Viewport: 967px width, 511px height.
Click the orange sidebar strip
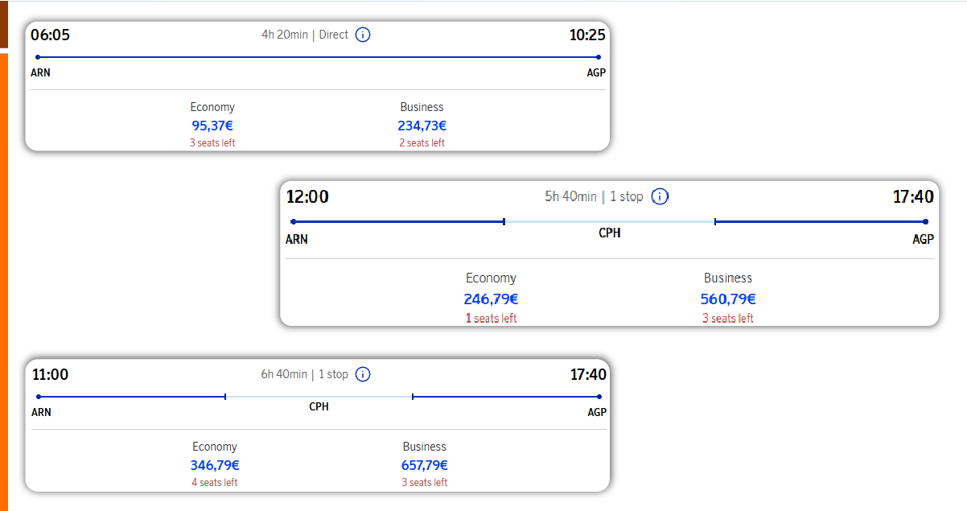click(x=3, y=282)
